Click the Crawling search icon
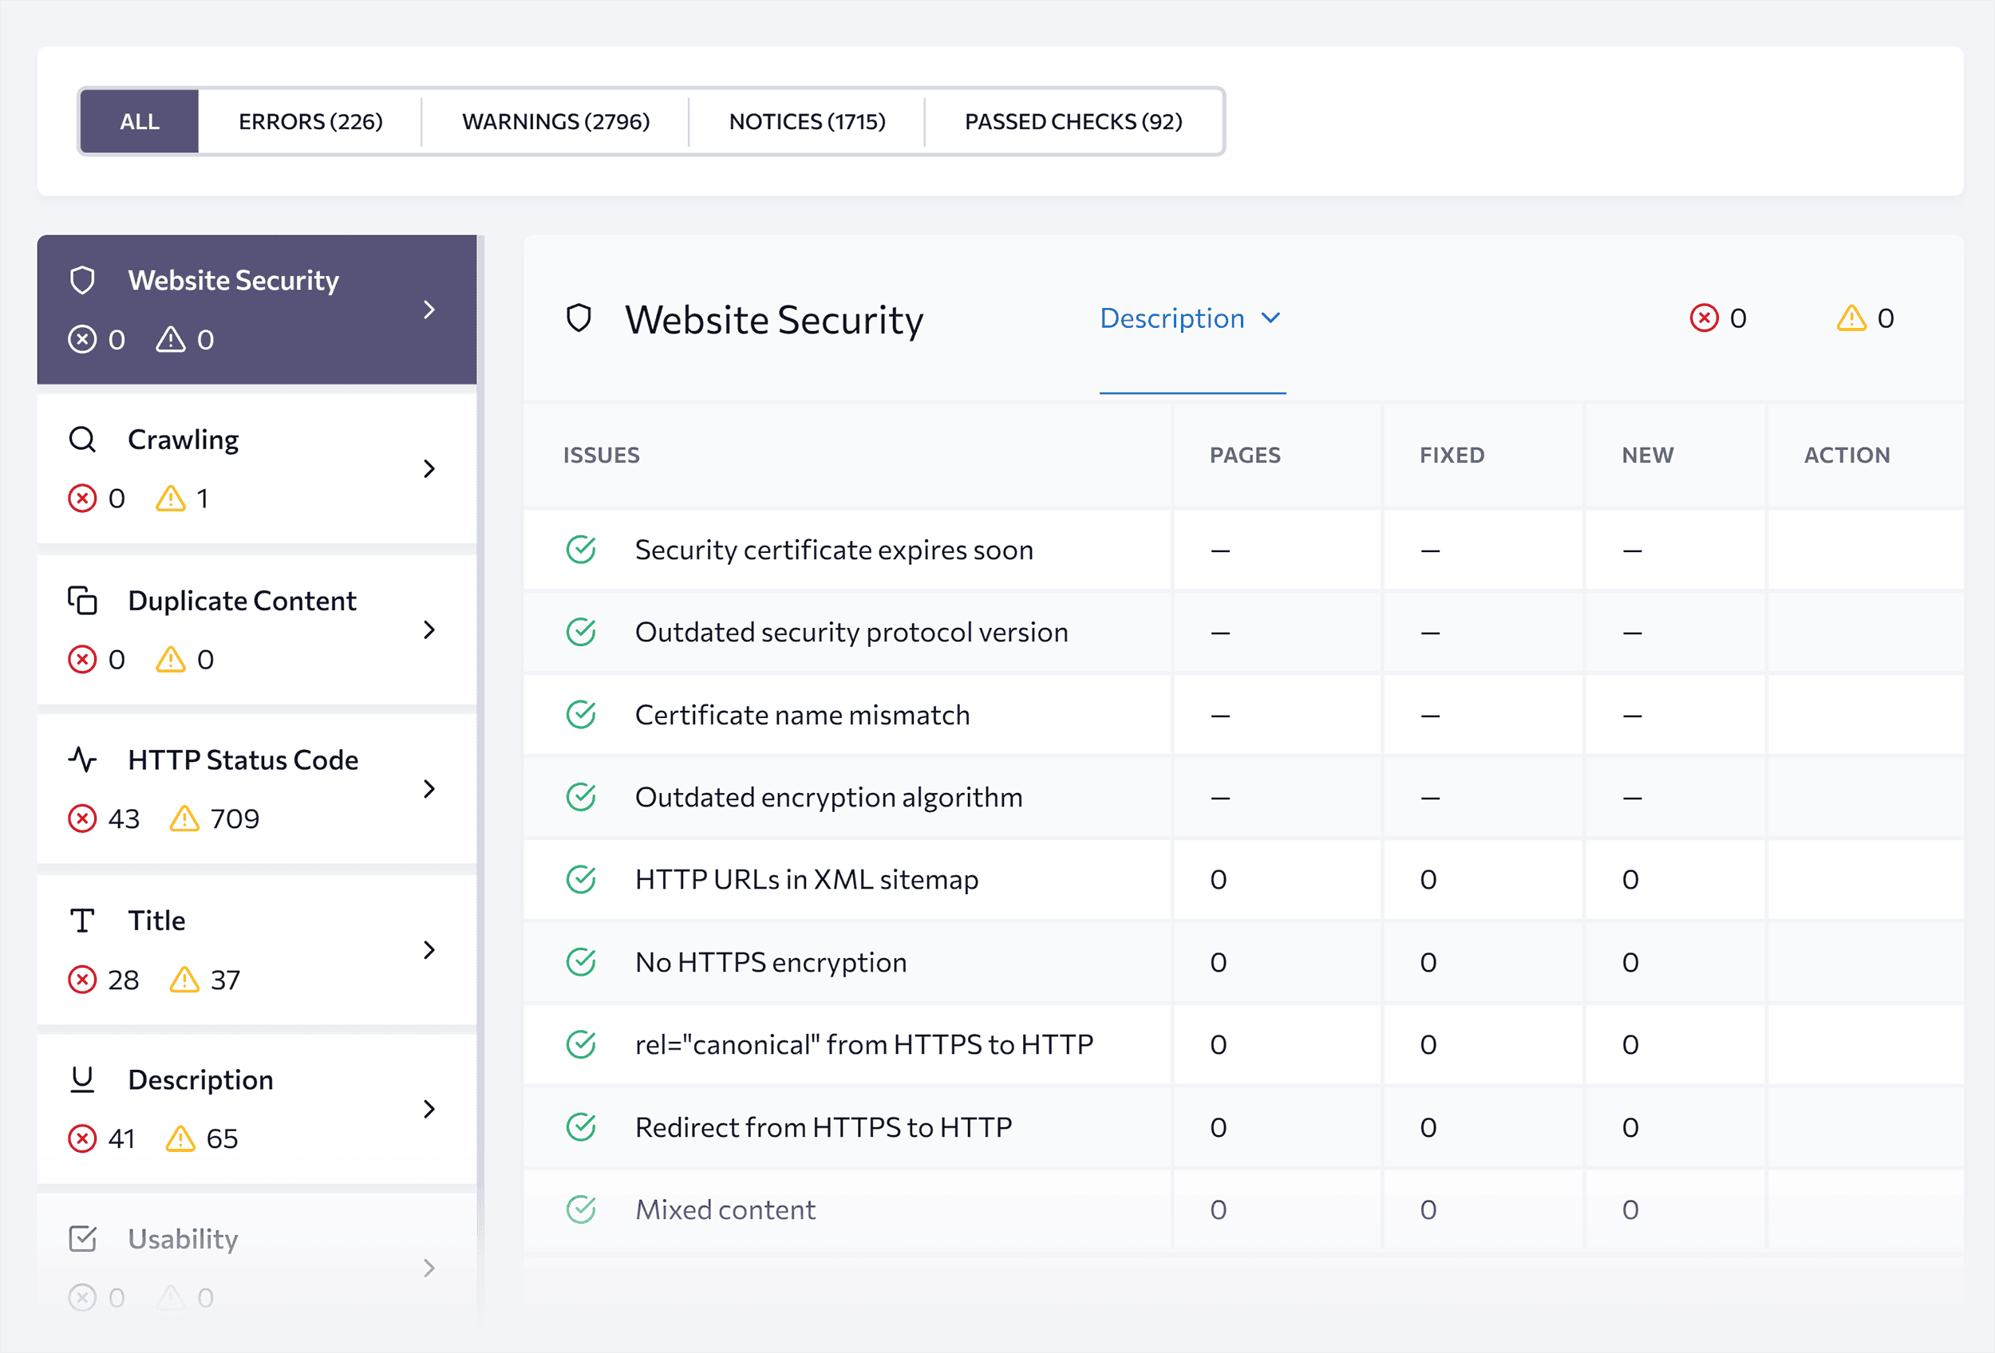This screenshot has height=1353, width=1995. click(x=83, y=440)
